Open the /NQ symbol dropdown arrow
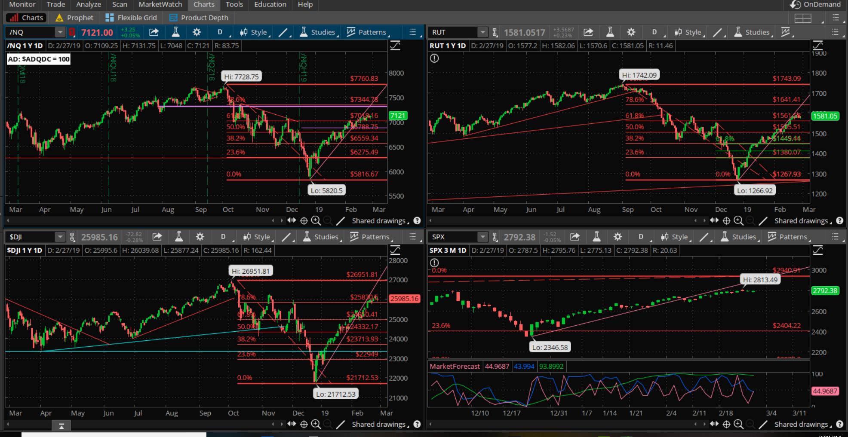The image size is (848, 437). click(x=60, y=32)
